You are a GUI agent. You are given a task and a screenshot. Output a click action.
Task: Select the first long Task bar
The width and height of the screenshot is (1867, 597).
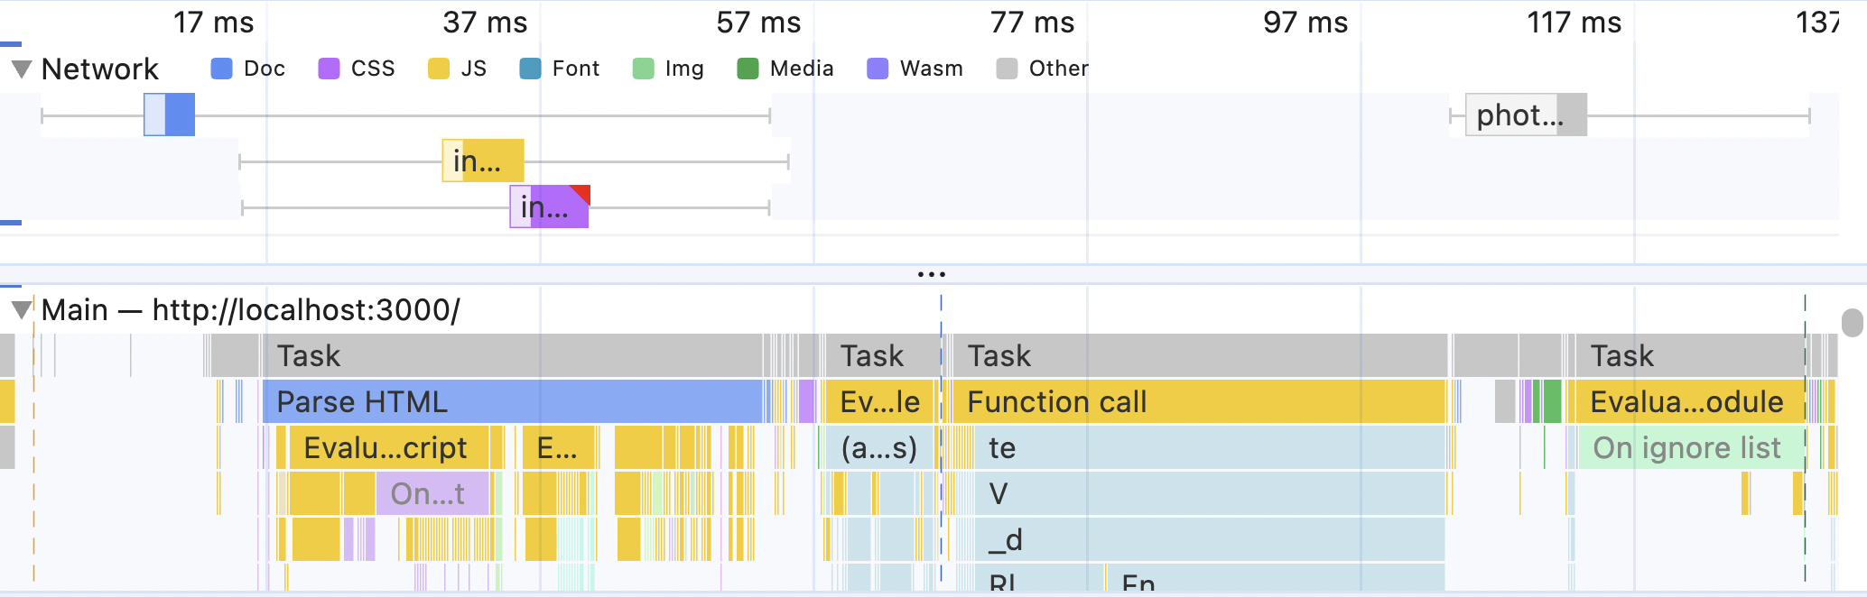[511, 356]
